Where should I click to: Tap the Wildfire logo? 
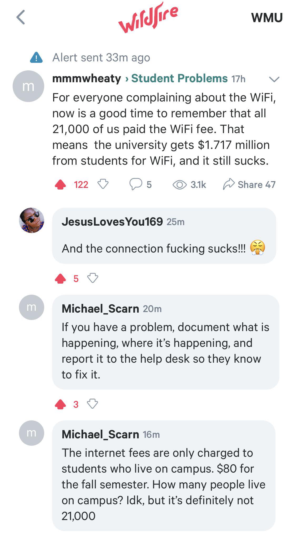pyautogui.click(x=149, y=18)
